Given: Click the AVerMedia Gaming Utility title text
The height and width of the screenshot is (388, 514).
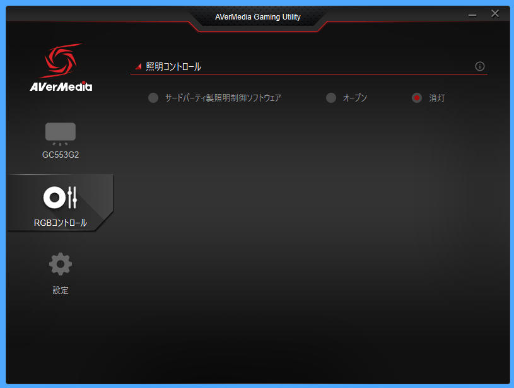Looking at the screenshot, I should pyautogui.click(x=258, y=17).
